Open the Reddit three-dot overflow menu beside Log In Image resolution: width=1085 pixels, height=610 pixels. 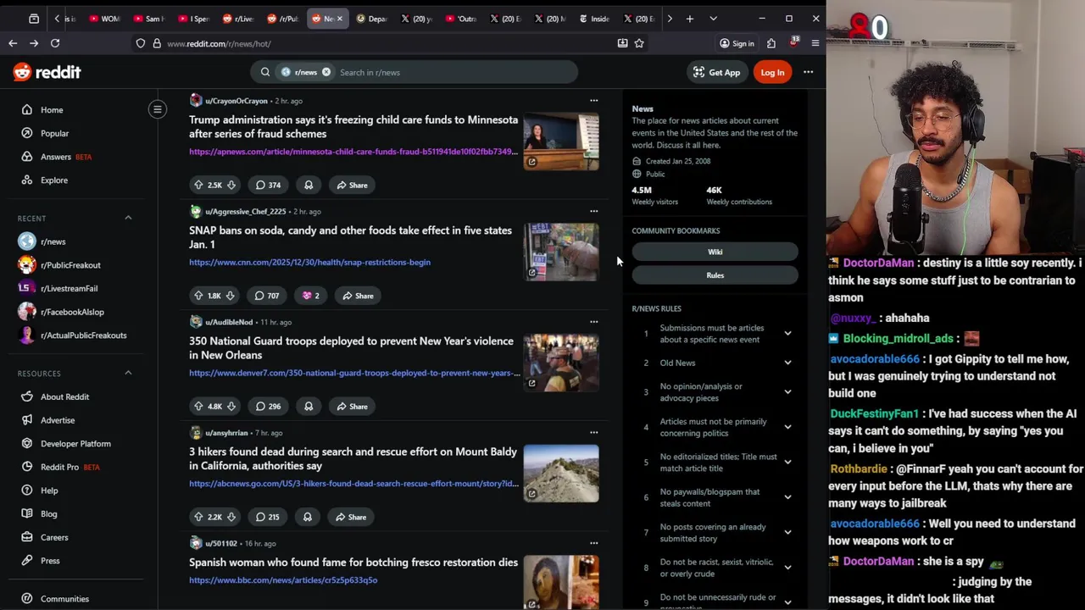[808, 72]
